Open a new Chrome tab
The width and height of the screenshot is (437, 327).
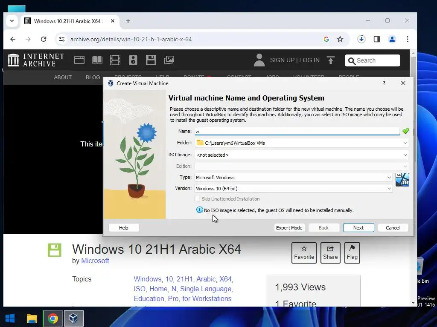(128, 21)
